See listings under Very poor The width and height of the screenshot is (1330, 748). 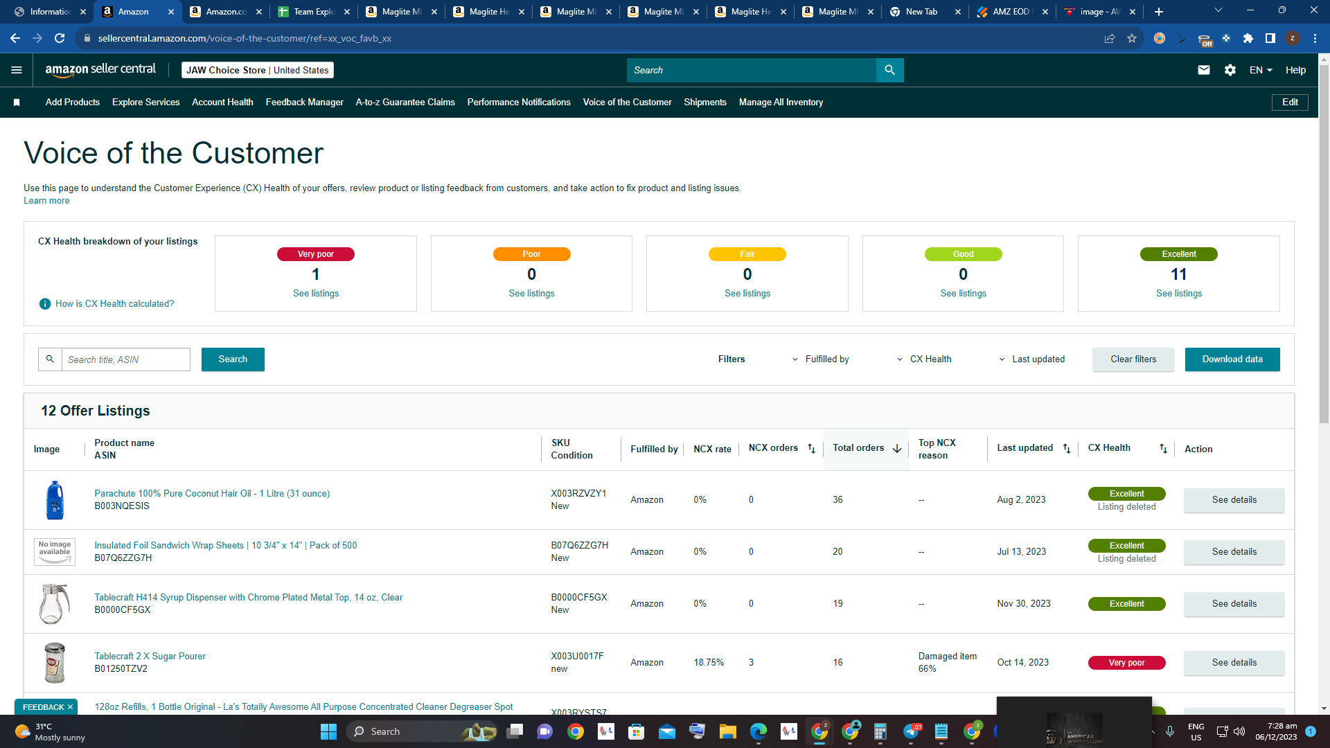pyautogui.click(x=316, y=294)
